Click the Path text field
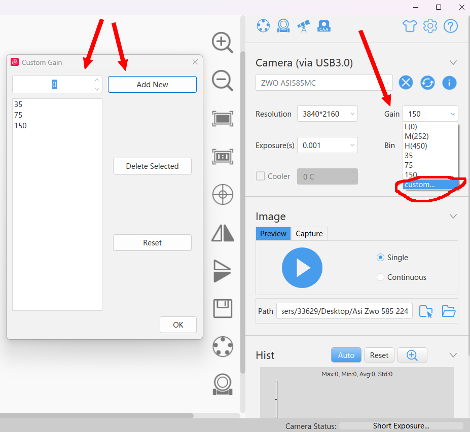 [x=344, y=311]
